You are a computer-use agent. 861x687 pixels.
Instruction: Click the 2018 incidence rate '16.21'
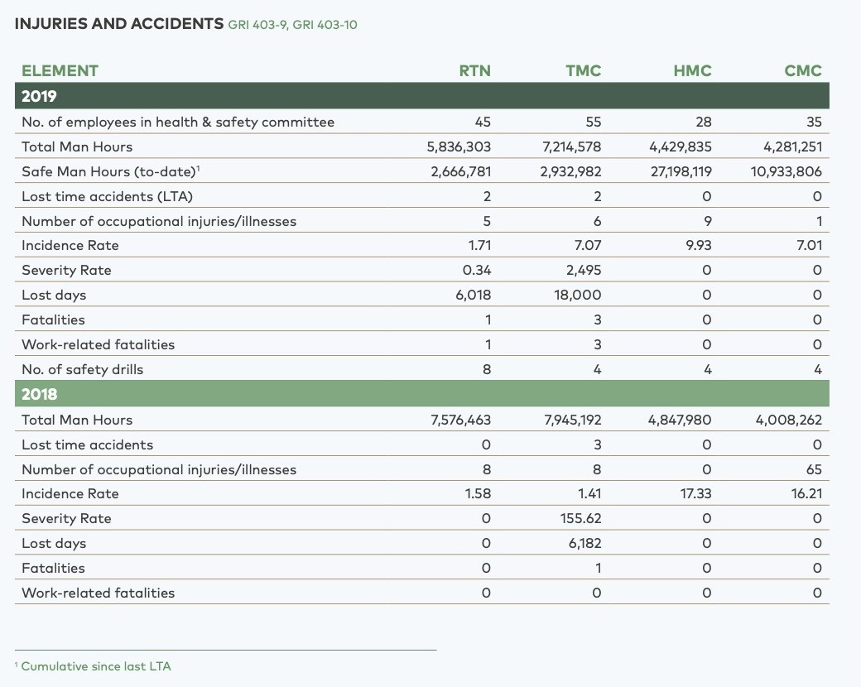[806, 493]
